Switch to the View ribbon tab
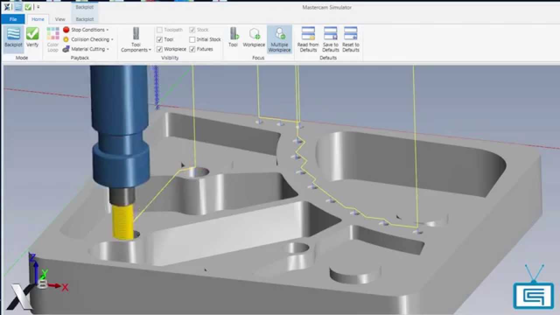Screen dimensions: 560x315 coord(60,19)
